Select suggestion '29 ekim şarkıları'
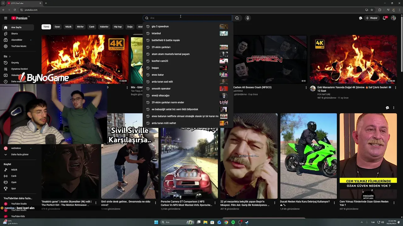This screenshot has width=403, height=226. tap(188, 47)
